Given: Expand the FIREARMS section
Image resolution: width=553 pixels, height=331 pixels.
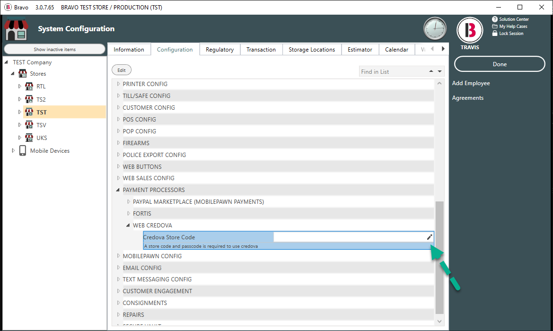Looking at the screenshot, I should (x=118, y=143).
